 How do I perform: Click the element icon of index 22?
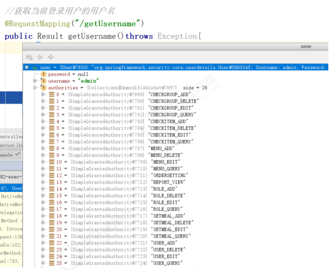point(52,242)
